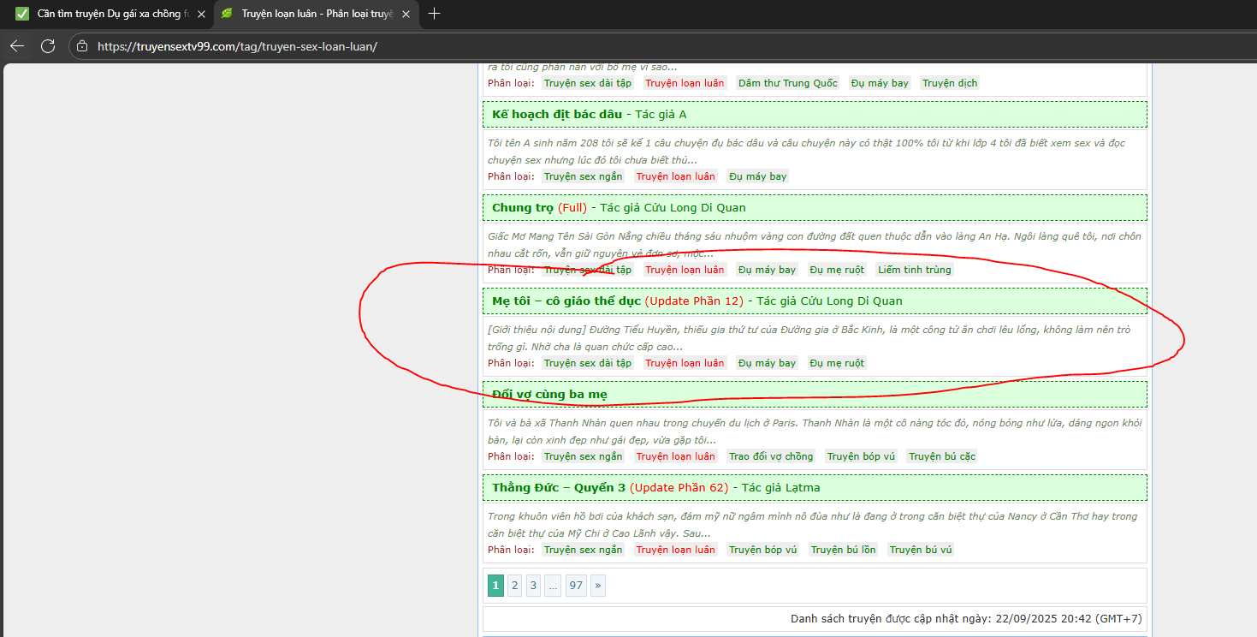
Task: Click 'Truyện sex dài tập' tag under Chung trọ
Action: click(x=587, y=270)
